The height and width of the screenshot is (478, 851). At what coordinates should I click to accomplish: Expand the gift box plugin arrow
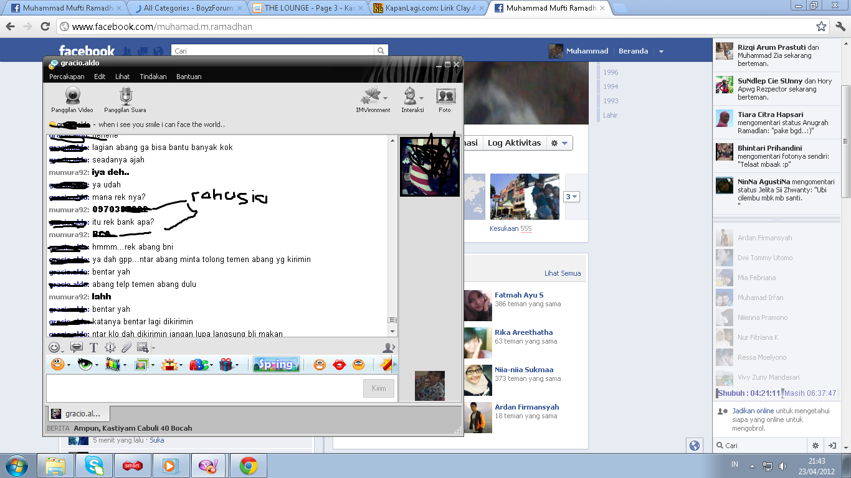237,365
